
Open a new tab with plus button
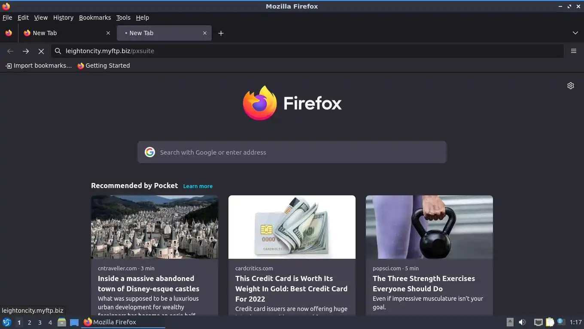point(221,33)
